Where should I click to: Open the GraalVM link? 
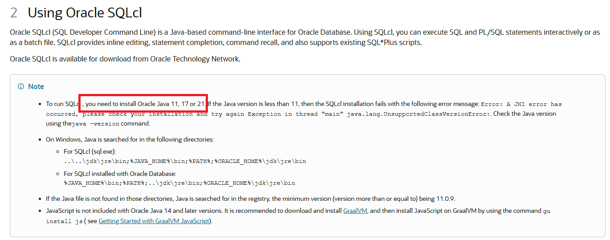tap(355, 211)
